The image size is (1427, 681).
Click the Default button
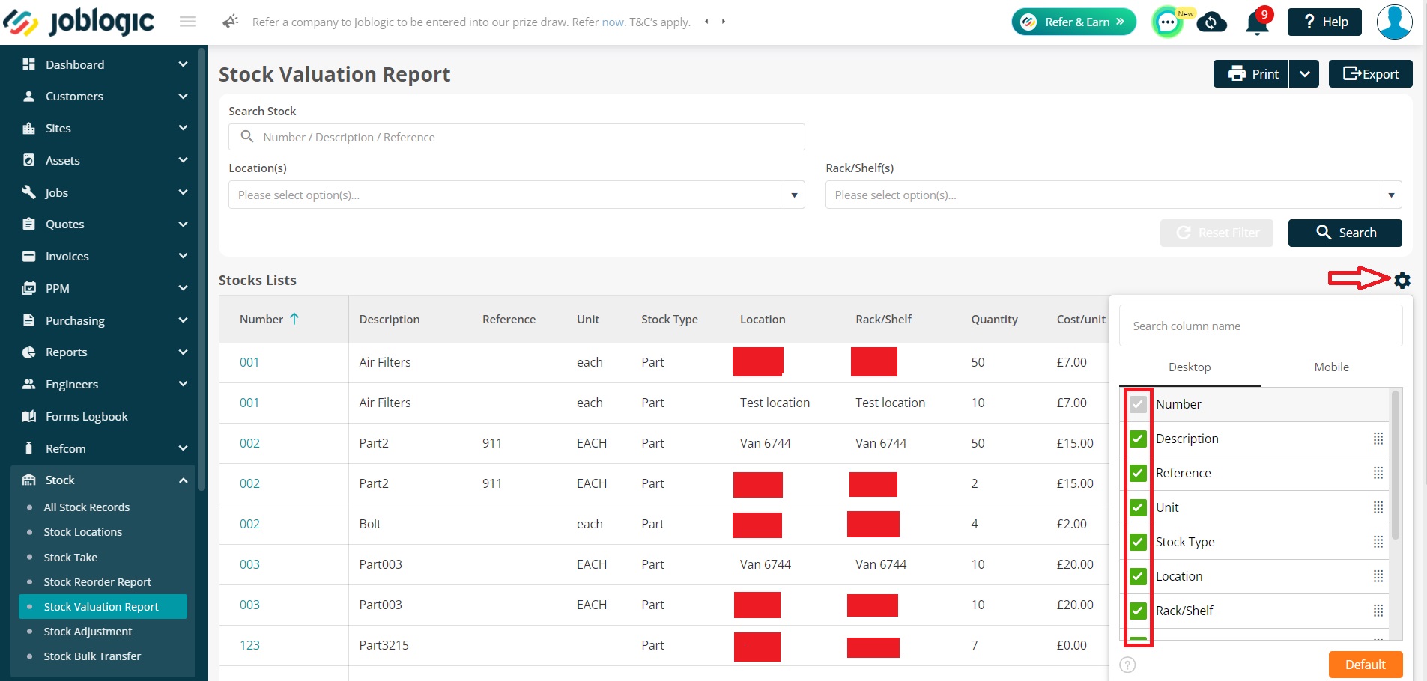click(1365, 665)
